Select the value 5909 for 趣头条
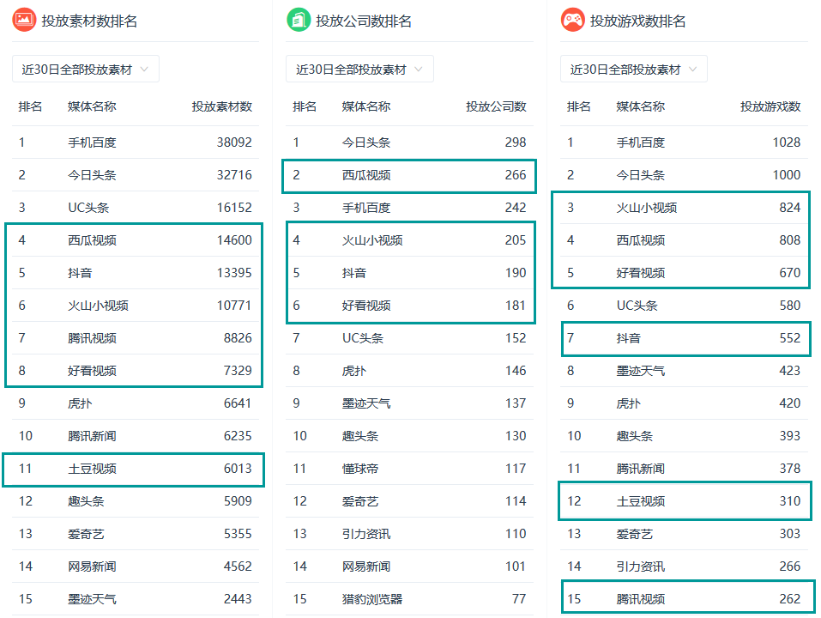 238,501
